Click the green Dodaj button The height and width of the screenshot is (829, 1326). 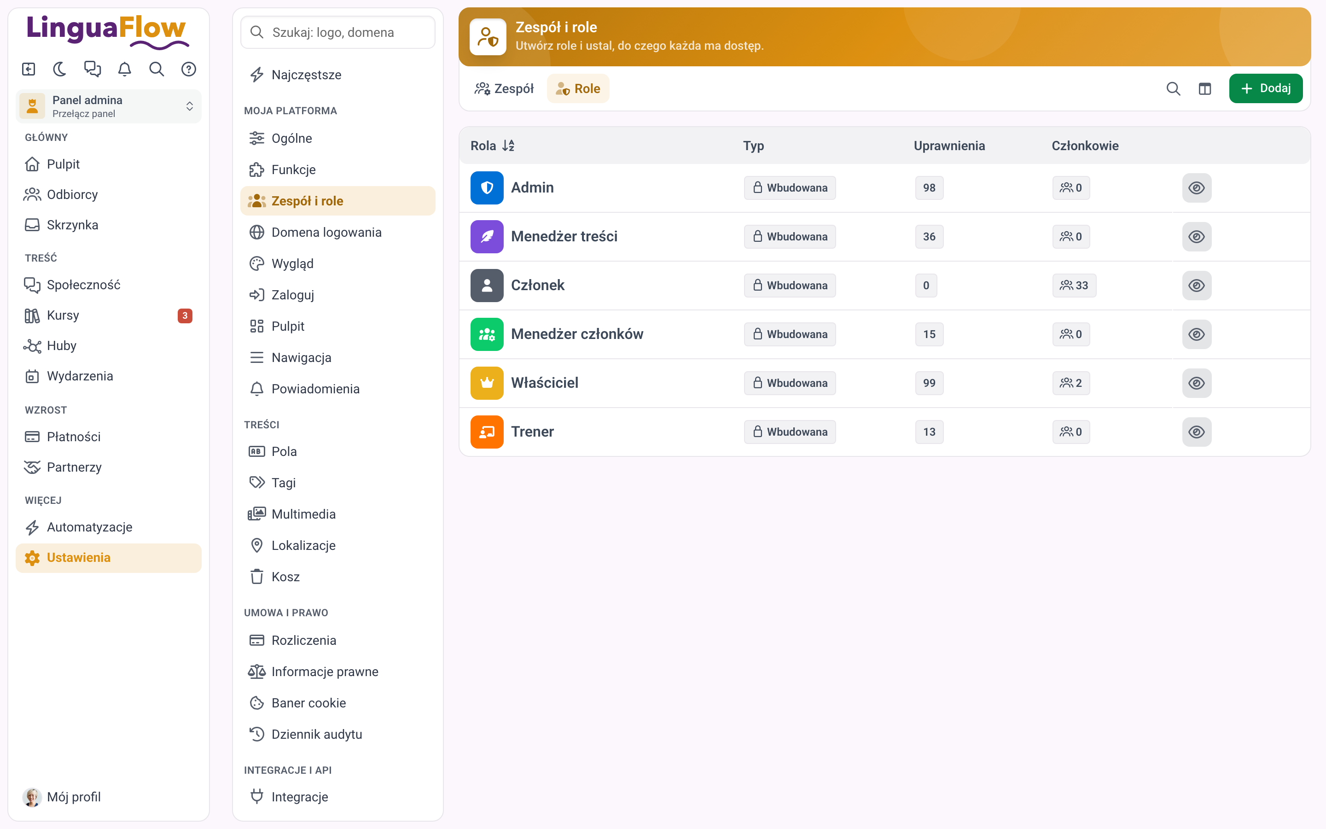tap(1265, 88)
